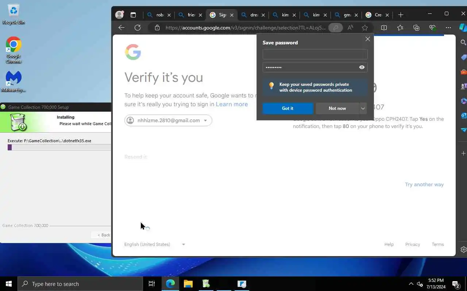Open Edge Settings and more menu
This screenshot has width=467, height=291.
point(448,28)
